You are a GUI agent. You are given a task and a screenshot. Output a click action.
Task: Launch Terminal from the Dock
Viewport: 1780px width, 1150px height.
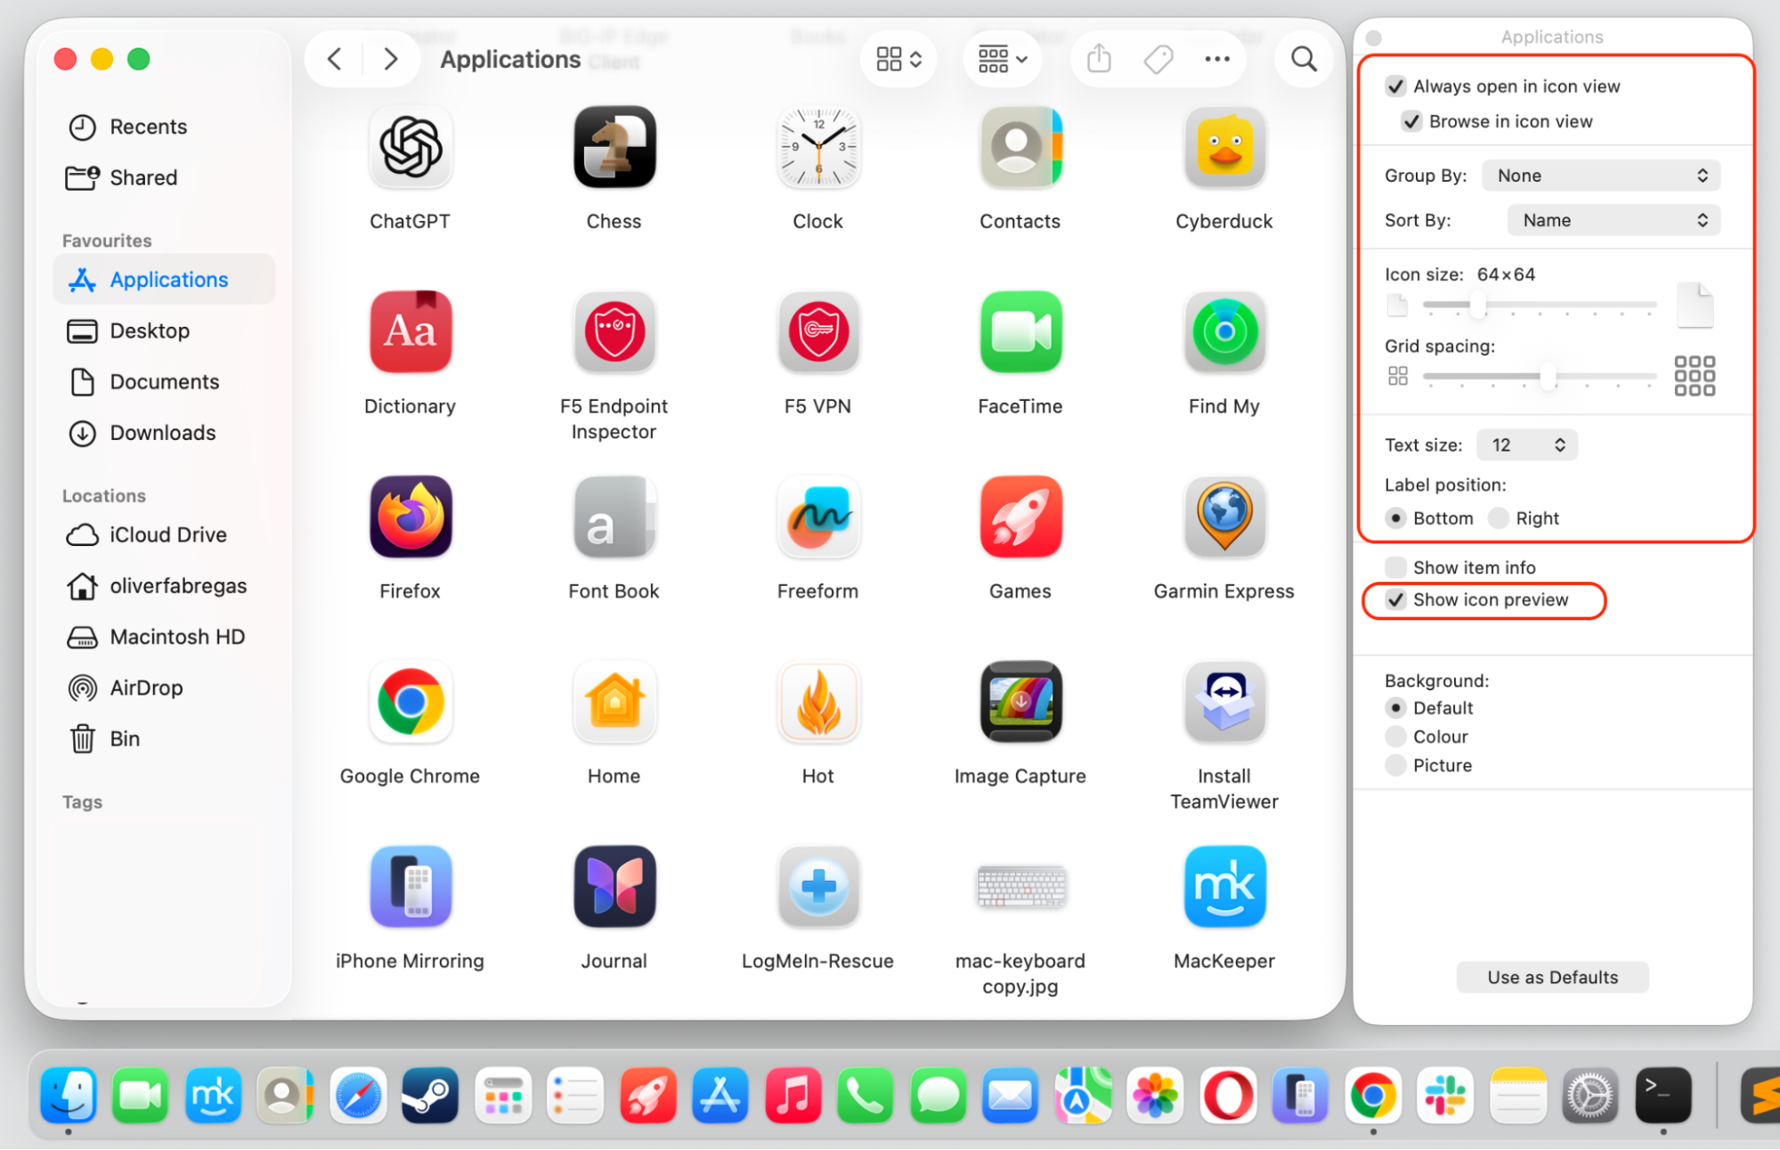1662,1095
